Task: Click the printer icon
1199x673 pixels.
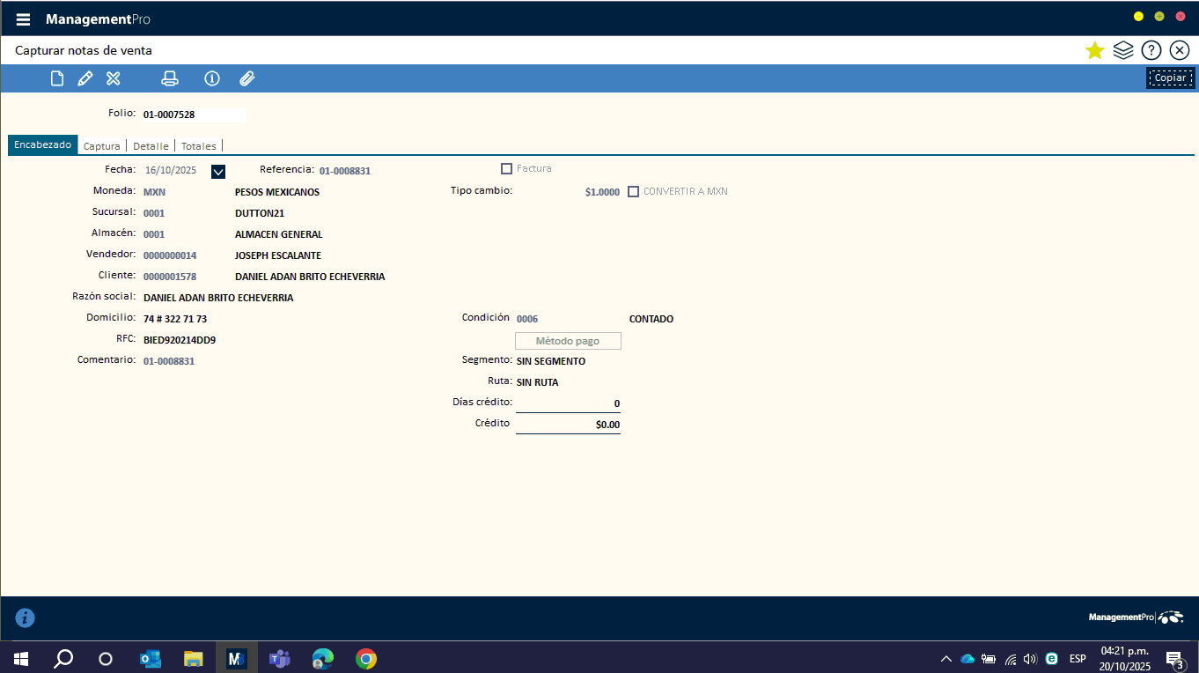Action: coord(170,78)
